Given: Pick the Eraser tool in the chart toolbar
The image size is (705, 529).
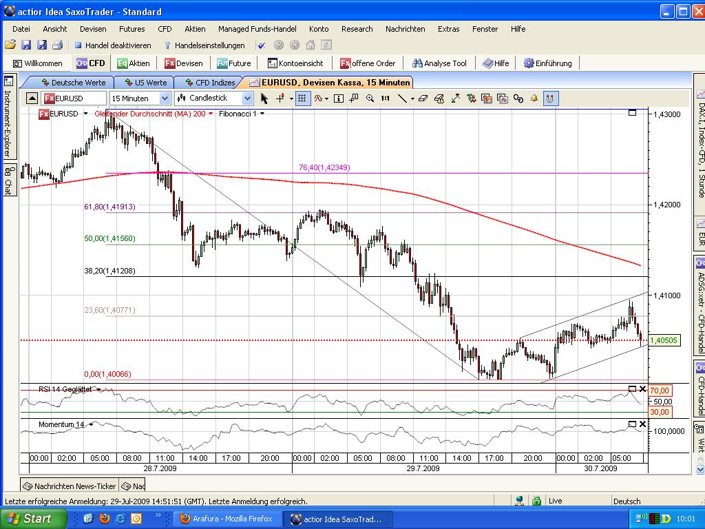Looking at the screenshot, I should click(x=424, y=98).
